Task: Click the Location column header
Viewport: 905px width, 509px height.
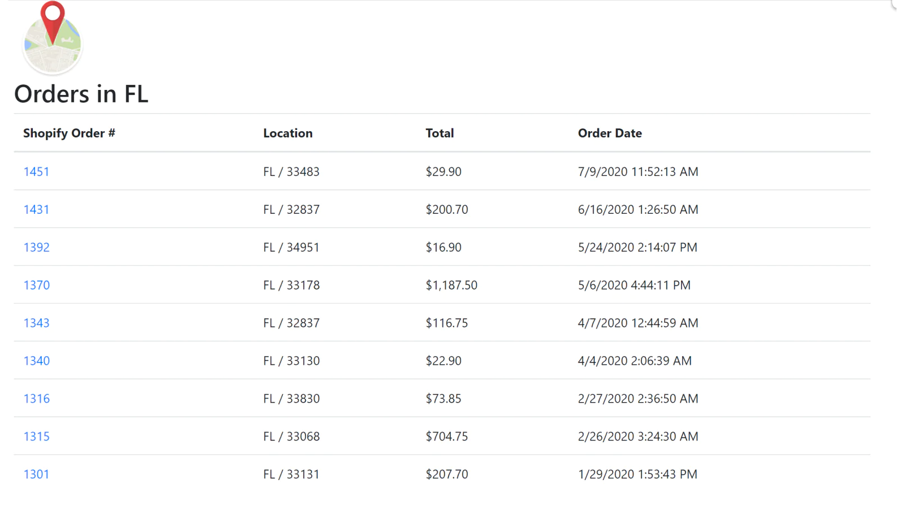Action: tap(288, 133)
